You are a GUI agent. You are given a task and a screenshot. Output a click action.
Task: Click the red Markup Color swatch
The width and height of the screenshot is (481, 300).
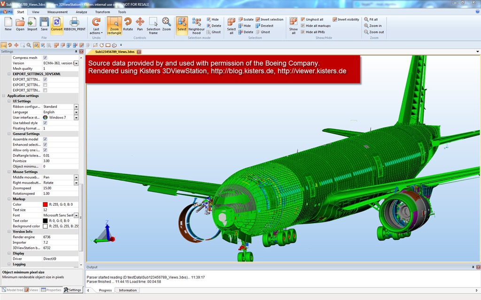click(45, 204)
